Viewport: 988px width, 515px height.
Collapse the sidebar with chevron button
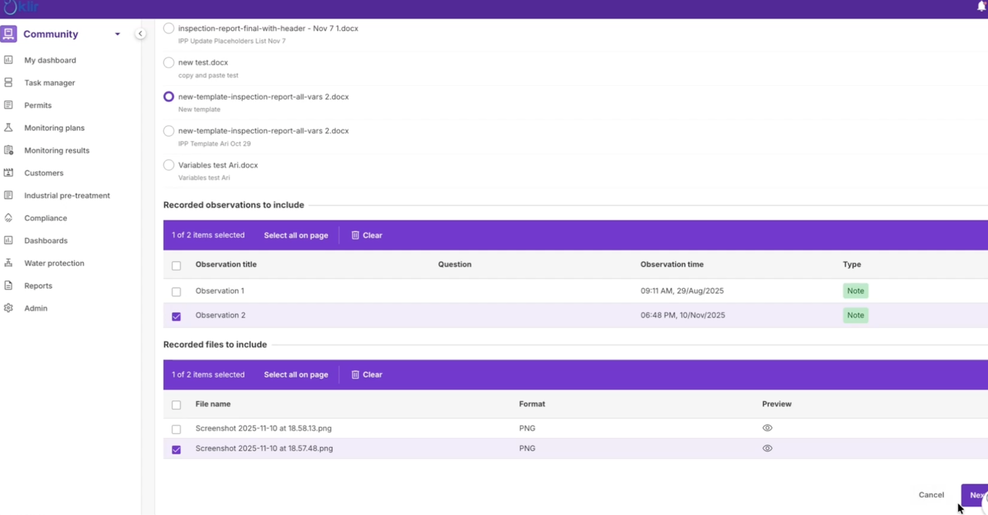[140, 34]
